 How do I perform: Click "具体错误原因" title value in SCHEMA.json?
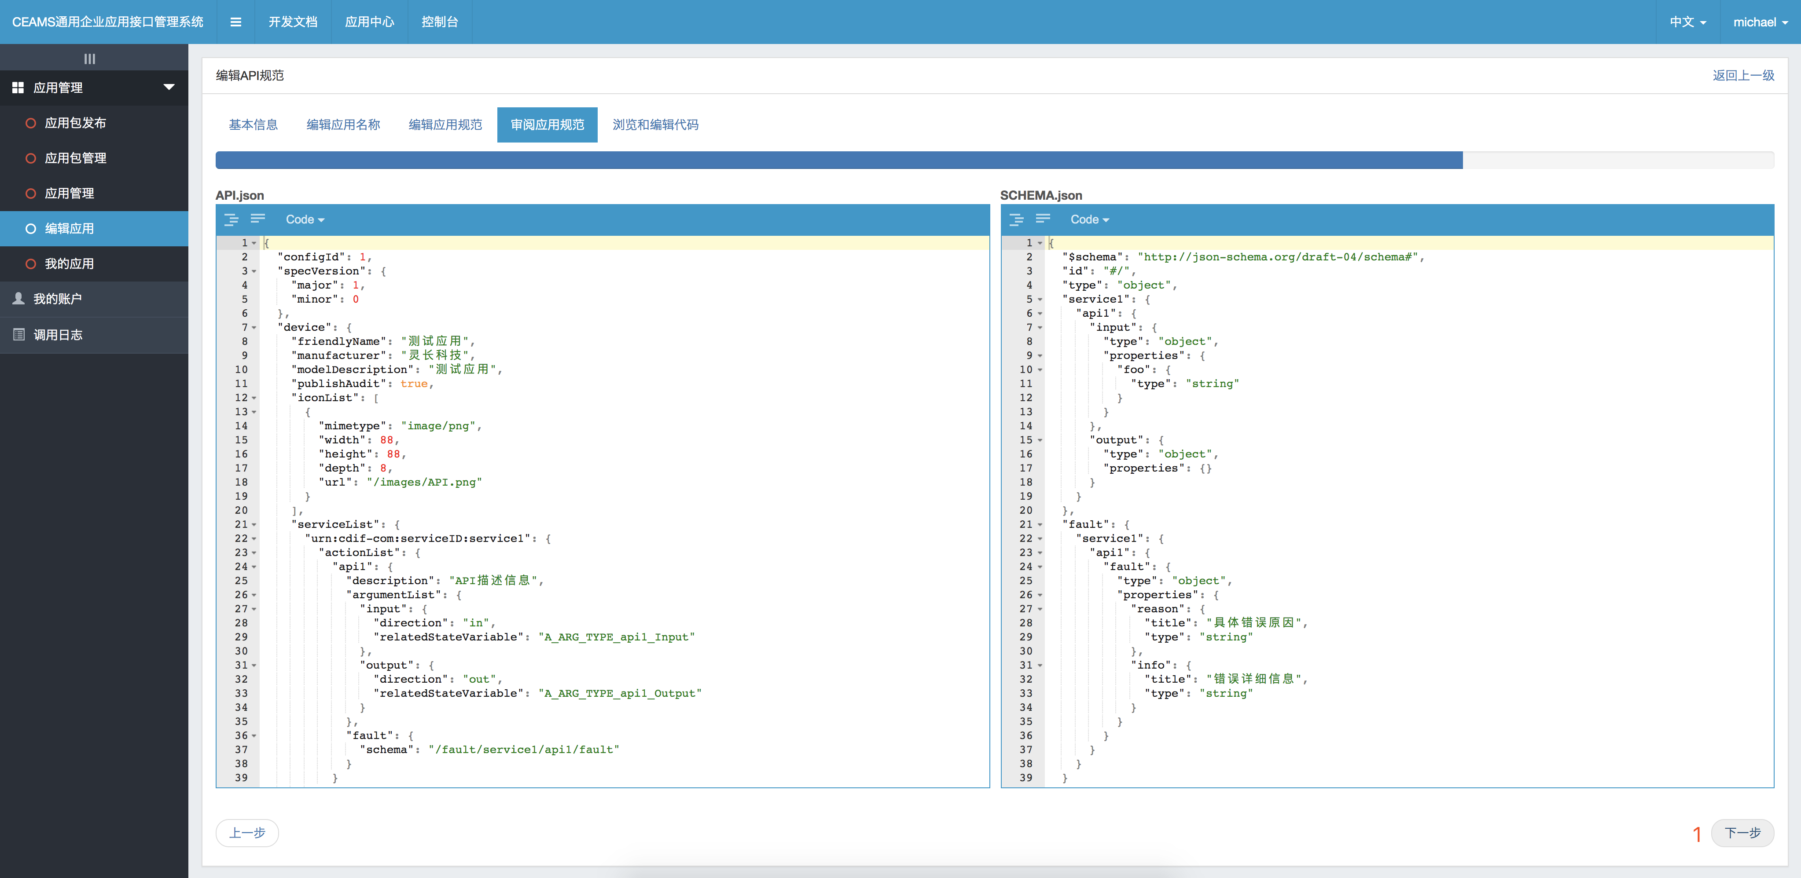1253,623
